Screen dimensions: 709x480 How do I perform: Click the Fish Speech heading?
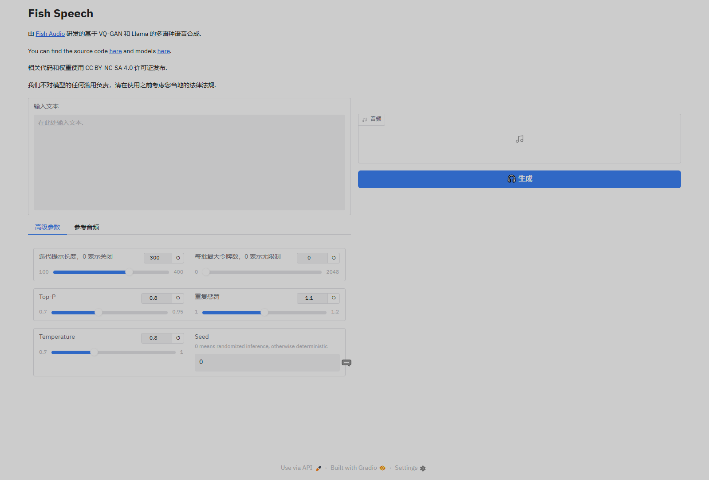[x=61, y=14]
